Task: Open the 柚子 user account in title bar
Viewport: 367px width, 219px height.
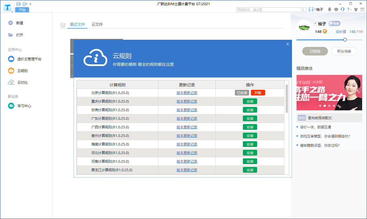Action: click(316, 9)
